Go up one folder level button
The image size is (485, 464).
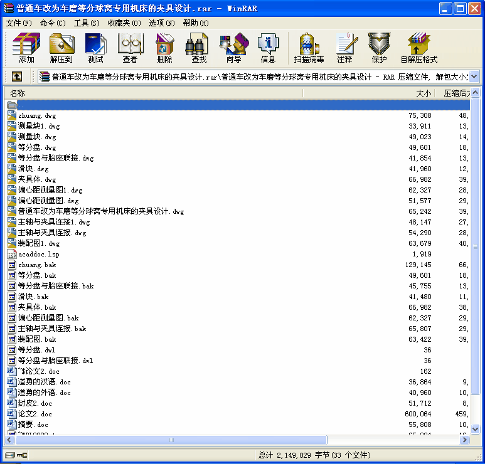[x=16, y=76]
